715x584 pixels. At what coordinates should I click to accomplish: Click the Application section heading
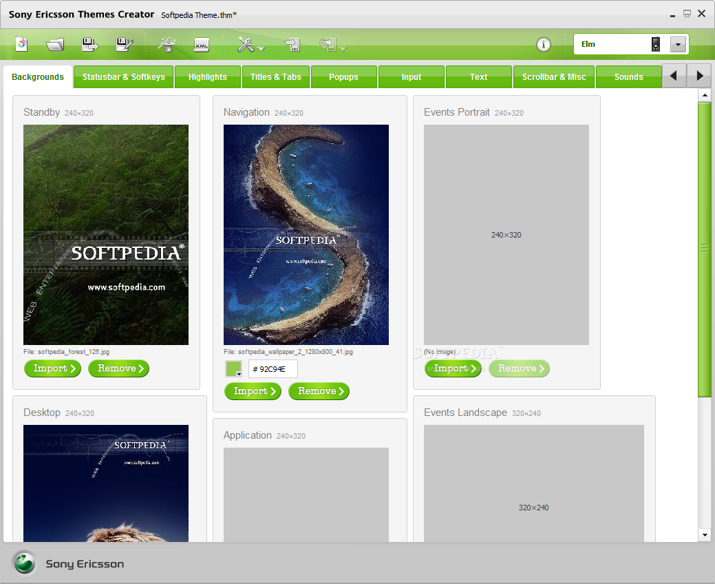point(247,435)
